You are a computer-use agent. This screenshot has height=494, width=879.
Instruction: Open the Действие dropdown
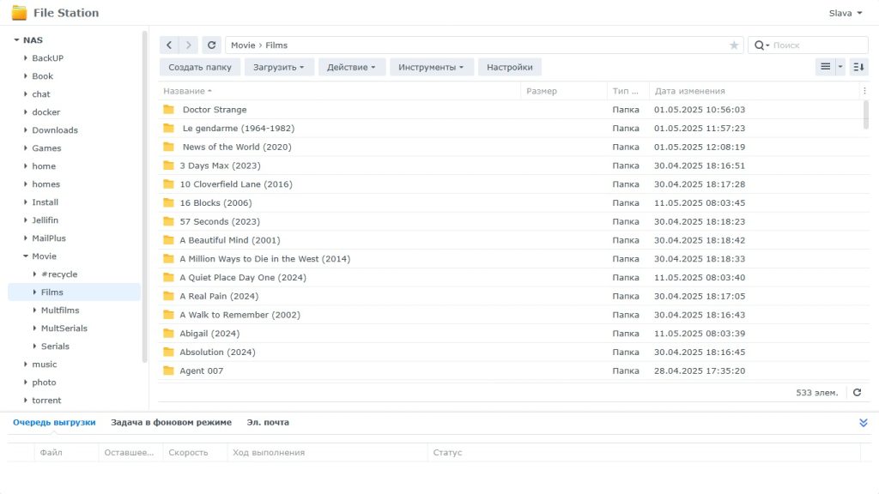coord(351,67)
